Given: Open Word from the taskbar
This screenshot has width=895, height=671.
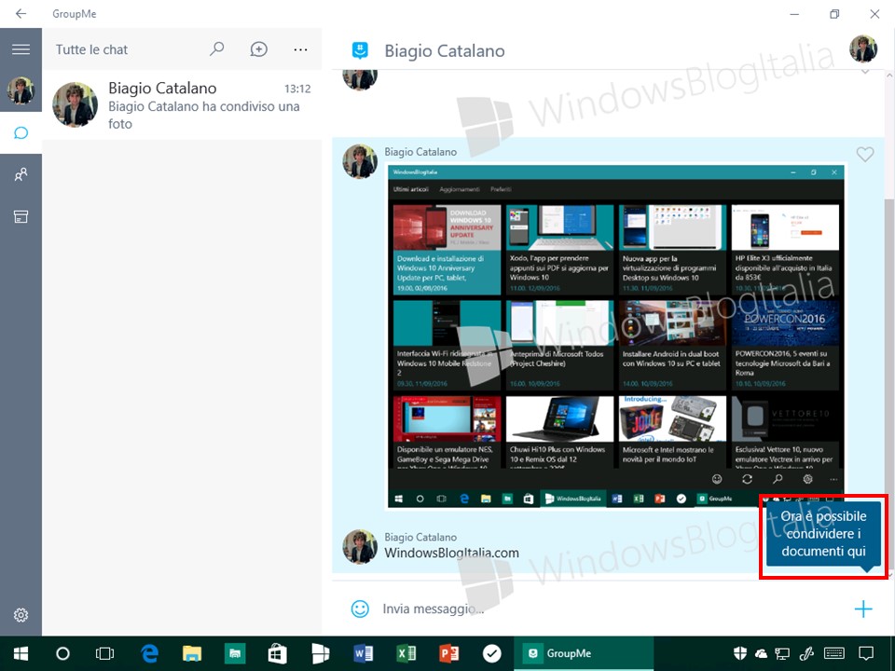Looking at the screenshot, I should [x=363, y=653].
